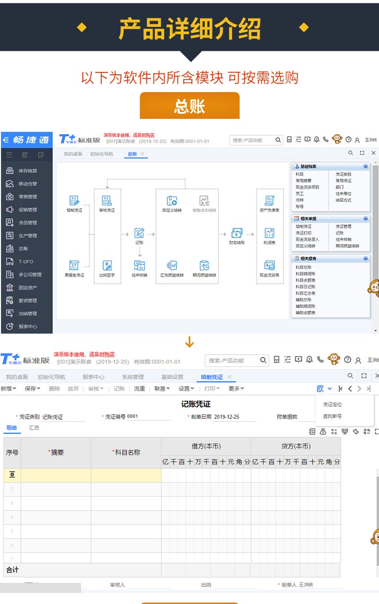This screenshot has height=604, width=379.
Task: Open 零售管理 sidebar module
Action: 26,197
